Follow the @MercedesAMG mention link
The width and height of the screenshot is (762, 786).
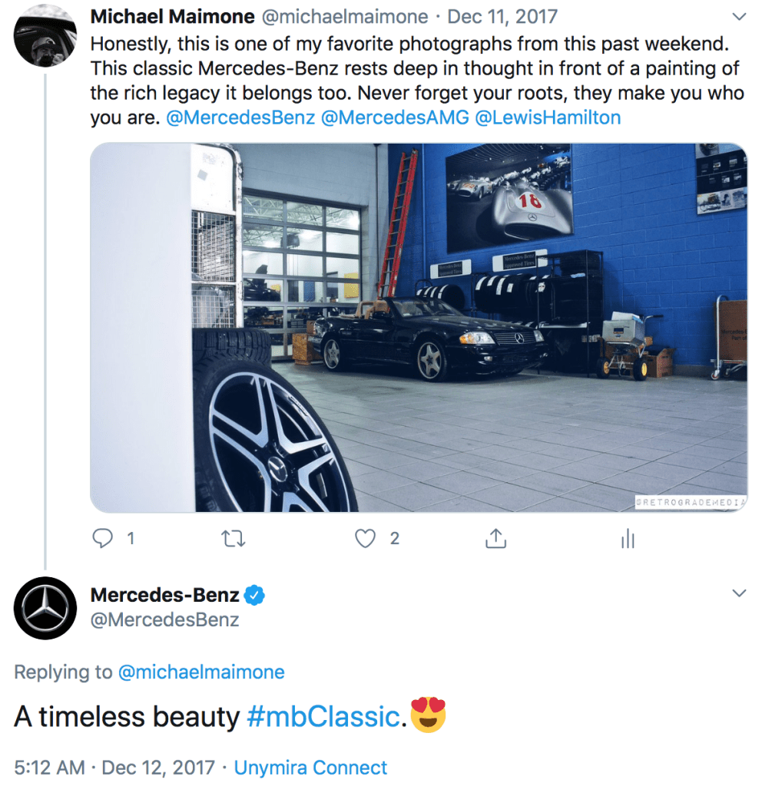coord(394,117)
